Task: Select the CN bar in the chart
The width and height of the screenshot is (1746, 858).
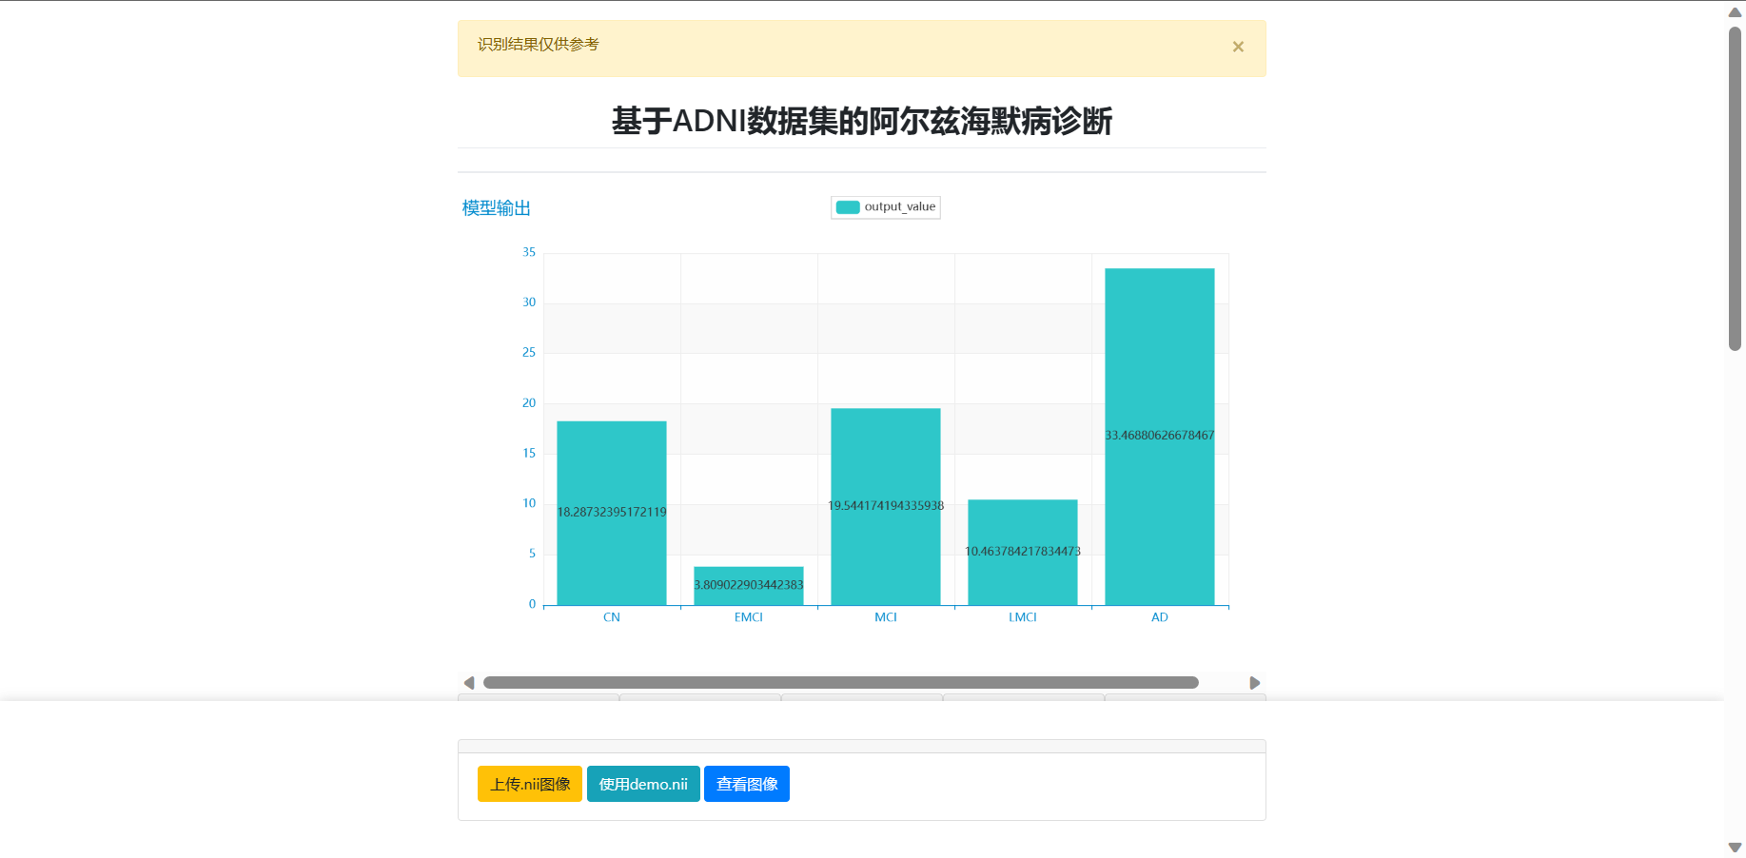Action: pyautogui.click(x=611, y=514)
